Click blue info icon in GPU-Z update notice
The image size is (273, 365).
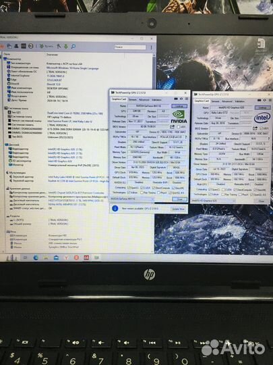[115, 208]
